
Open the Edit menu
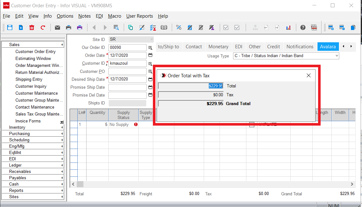coord(19,16)
